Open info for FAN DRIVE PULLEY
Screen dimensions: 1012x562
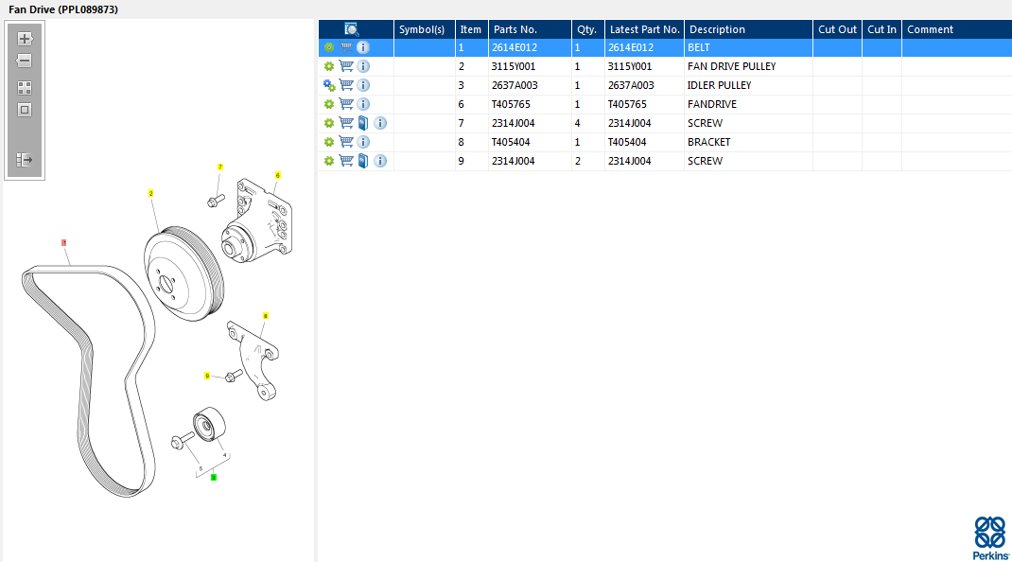tap(363, 66)
